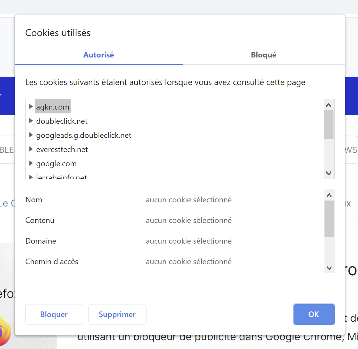Viewport: 358px width, 349px height.
Task: Expand googleads.g.doubleclick.net disclosure triangle
Action: coord(31,135)
